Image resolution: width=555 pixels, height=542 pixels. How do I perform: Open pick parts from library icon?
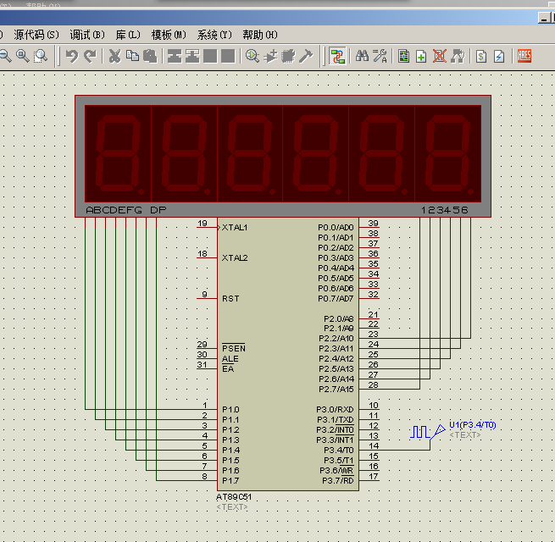point(253,56)
